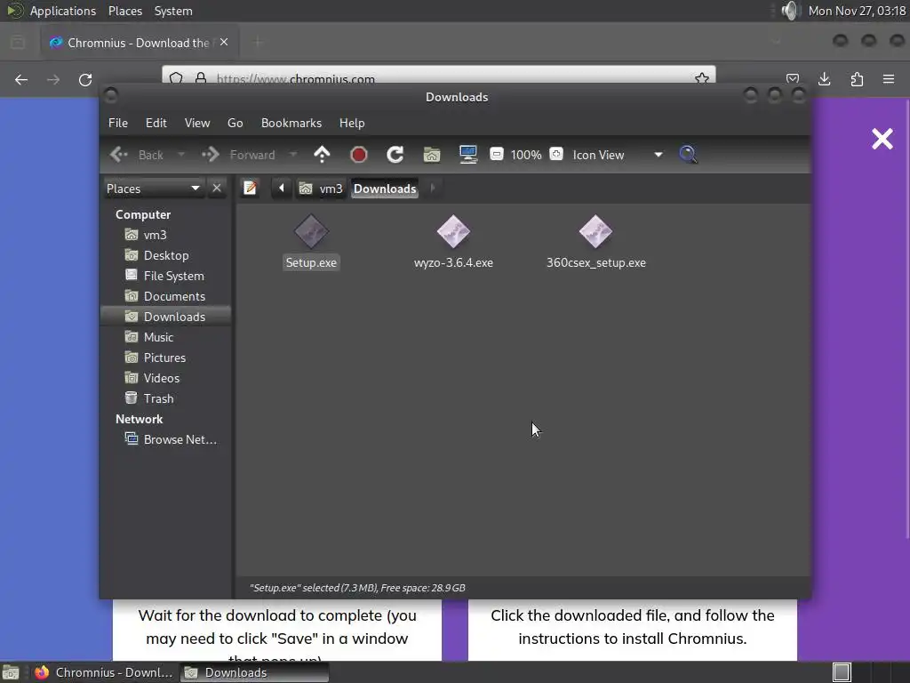Open the browser's Pocket save icon

792,79
